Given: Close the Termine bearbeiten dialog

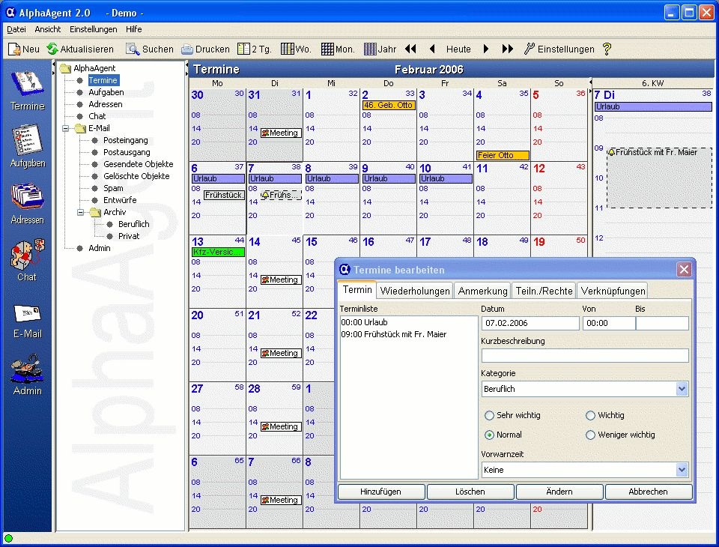Looking at the screenshot, I should click(x=684, y=269).
